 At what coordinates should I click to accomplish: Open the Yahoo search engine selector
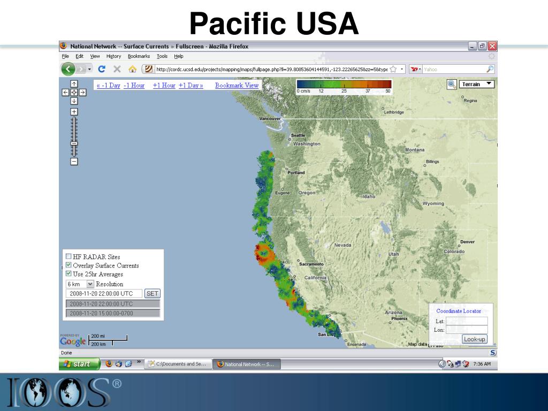(415, 69)
